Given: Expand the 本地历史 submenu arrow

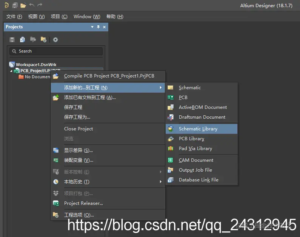Looking at the screenshot, I should point(160,182).
